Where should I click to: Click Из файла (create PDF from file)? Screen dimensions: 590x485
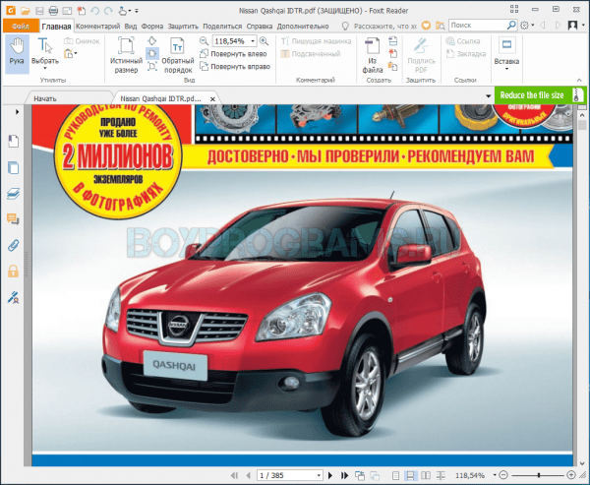[373, 55]
